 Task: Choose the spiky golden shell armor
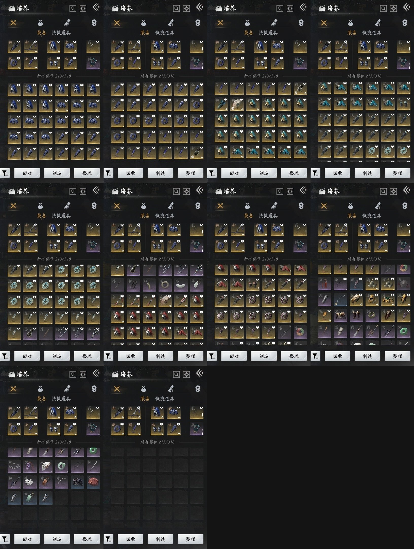pyautogui.click(x=356, y=299)
